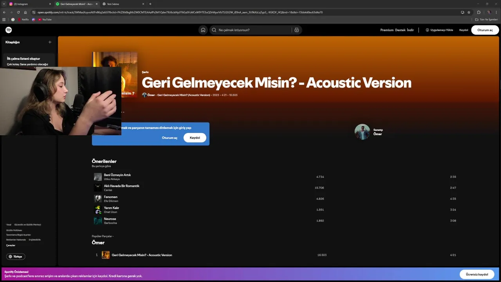
Task: Click the Premium link in the header
Action: point(387,30)
